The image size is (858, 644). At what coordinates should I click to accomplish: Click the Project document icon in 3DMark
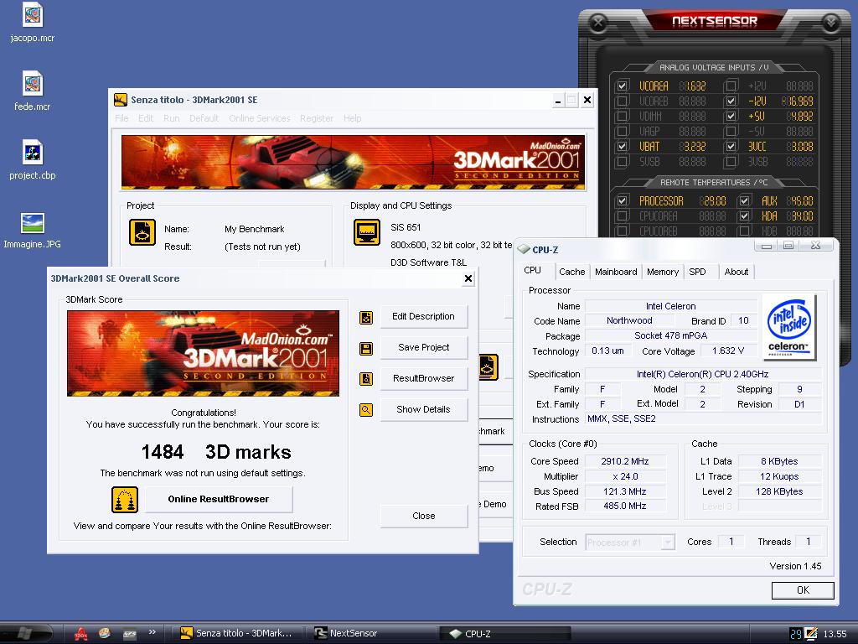[142, 232]
